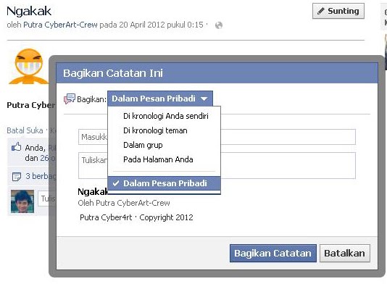Click Oleh Putra CyberArt-Crew text in dialog
The image size is (387, 284).
pos(124,203)
